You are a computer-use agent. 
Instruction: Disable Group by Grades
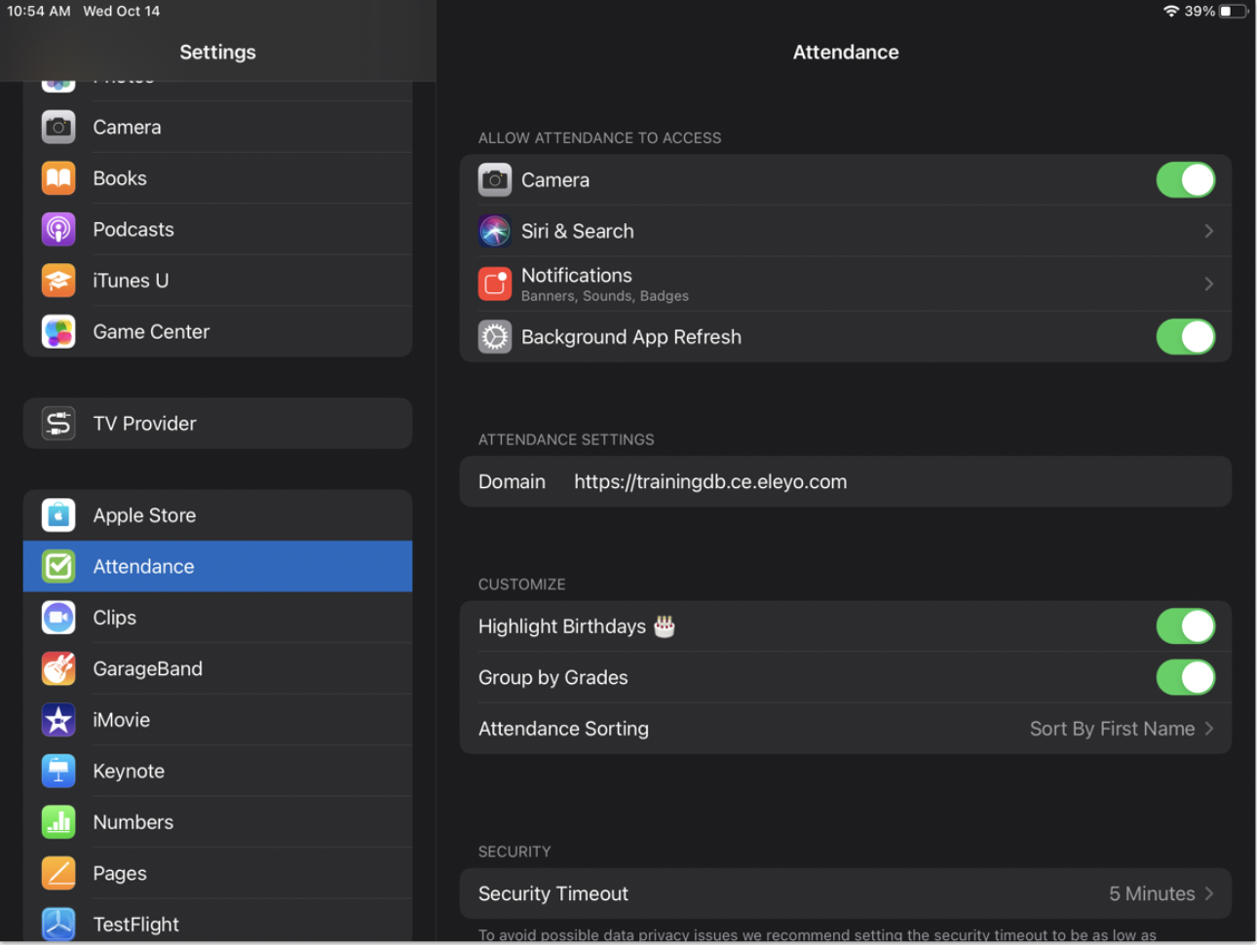point(1185,677)
